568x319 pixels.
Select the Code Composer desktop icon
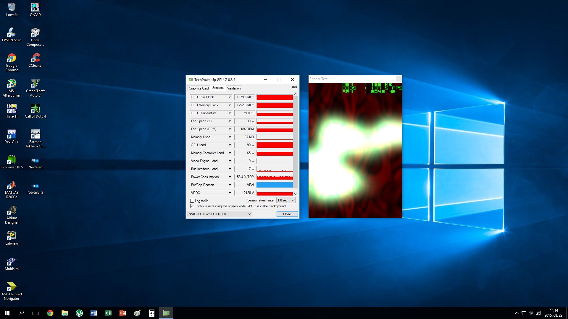35,37
